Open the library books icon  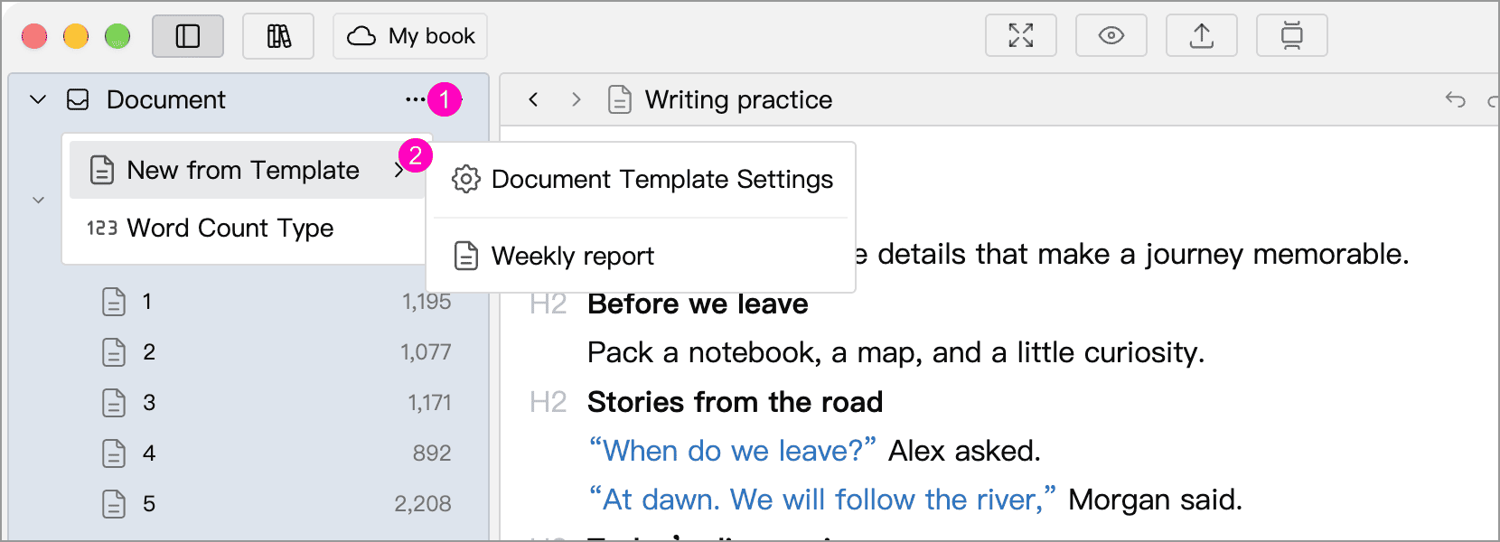(x=278, y=36)
